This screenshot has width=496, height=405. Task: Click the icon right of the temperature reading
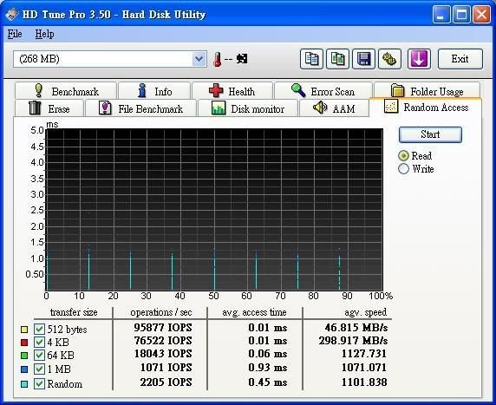click(x=242, y=59)
